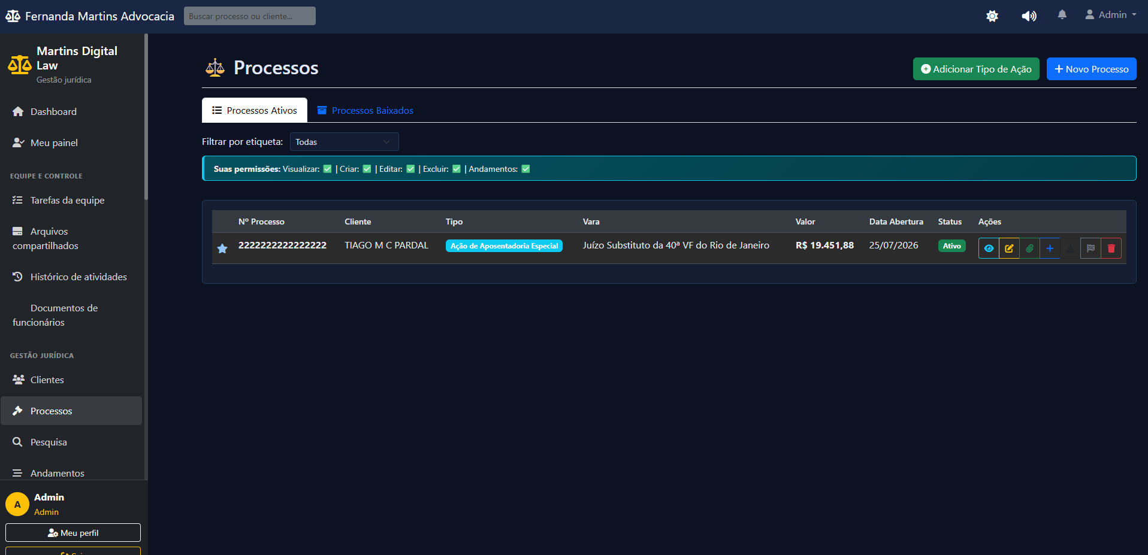The height and width of the screenshot is (555, 1148).
Task: Open Histórico de atividades
Action: 71,277
